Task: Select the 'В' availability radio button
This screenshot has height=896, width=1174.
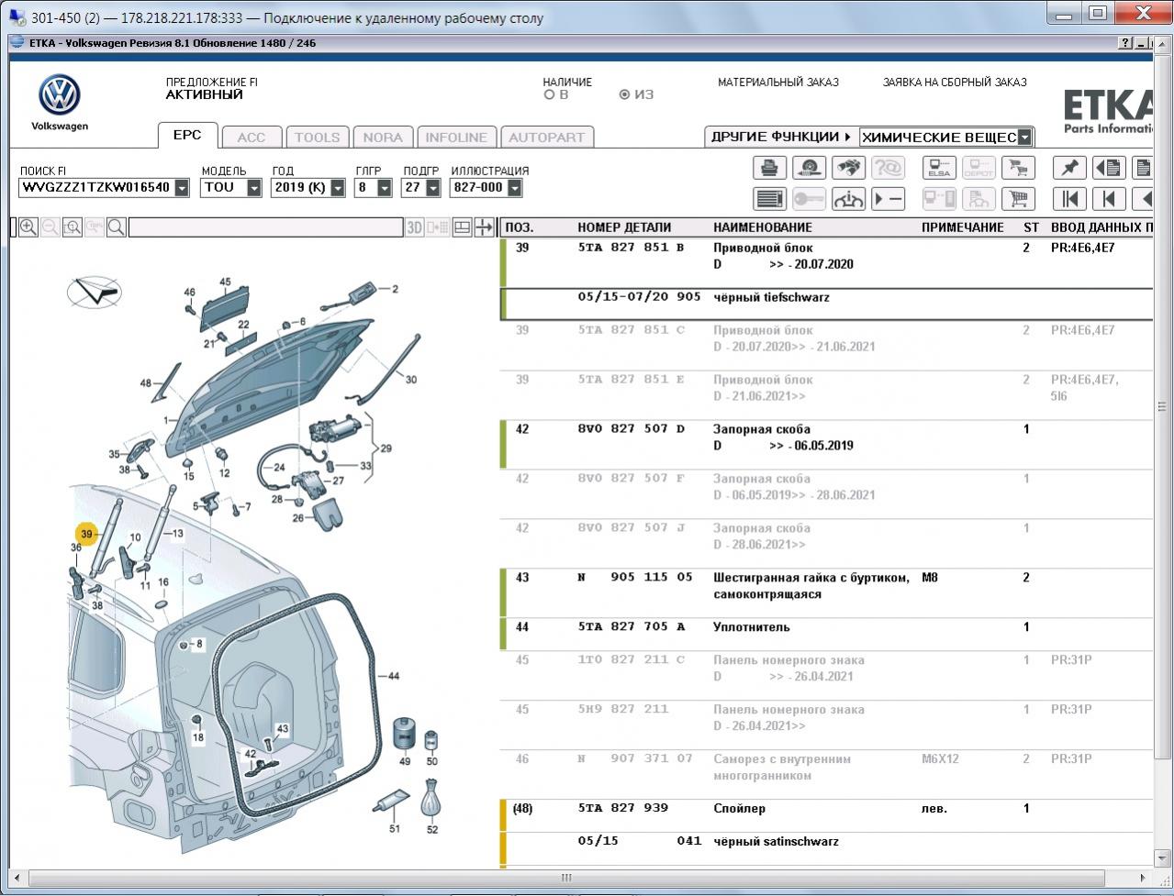Action: tap(549, 94)
